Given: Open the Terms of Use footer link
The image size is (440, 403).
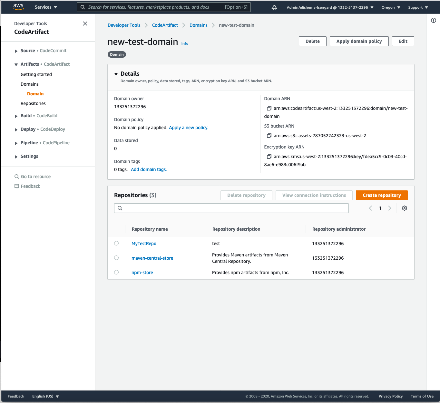Looking at the screenshot, I should pos(422,396).
